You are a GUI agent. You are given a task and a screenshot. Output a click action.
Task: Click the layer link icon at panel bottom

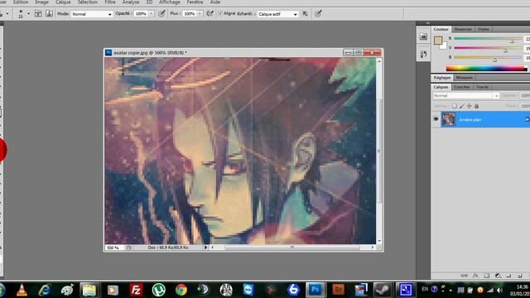pyautogui.click(x=465, y=276)
